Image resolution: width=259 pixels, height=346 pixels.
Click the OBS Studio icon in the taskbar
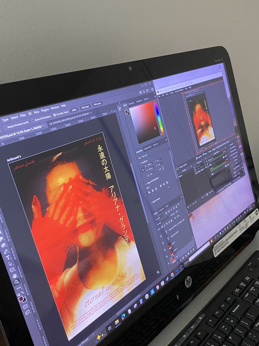point(181,267)
